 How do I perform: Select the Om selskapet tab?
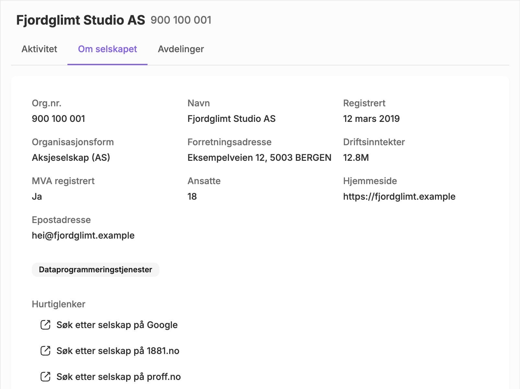[107, 49]
